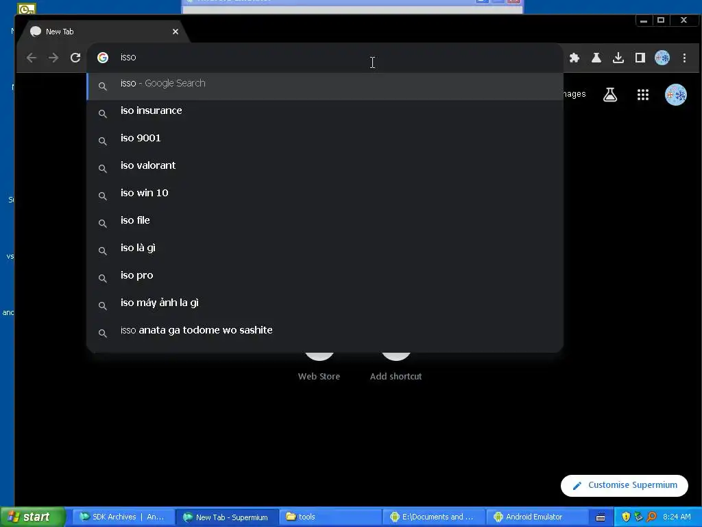Click the browser forward arrow
This screenshot has width=702, height=527.
[53, 58]
